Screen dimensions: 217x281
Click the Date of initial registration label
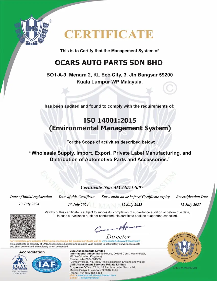click(x=31, y=197)
